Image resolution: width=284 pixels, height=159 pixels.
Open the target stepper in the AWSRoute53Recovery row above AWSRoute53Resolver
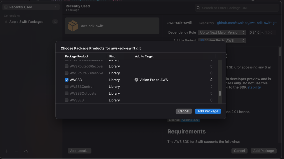(211, 66)
